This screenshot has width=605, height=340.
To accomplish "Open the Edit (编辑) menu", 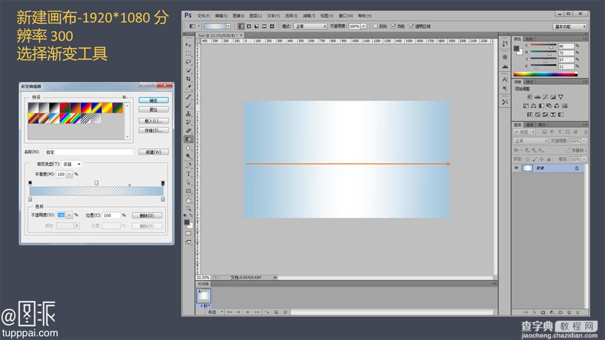I will click(x=221, y=16).
